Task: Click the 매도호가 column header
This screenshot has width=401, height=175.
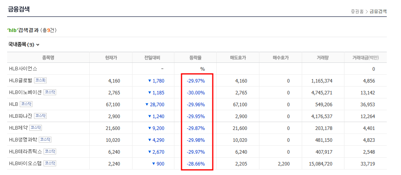Action: tap(238, 58)
